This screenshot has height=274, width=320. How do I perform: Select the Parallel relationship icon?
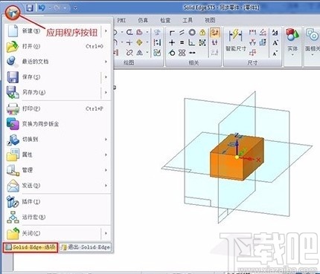pos(182,33)
